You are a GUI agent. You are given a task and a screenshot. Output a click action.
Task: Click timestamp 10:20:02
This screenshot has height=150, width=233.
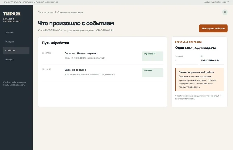(47, 69)
